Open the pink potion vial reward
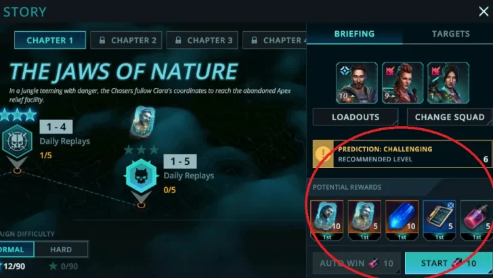 click(x=477, y=220)
